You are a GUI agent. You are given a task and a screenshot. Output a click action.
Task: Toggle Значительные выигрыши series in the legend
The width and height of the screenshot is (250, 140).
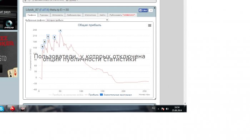click(x=116, y=95)
